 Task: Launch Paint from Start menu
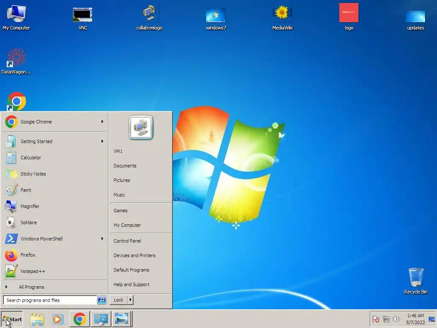point(55,190)
